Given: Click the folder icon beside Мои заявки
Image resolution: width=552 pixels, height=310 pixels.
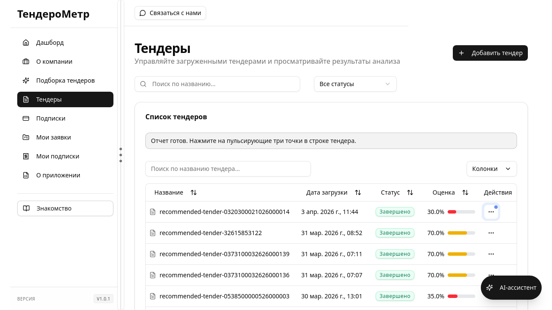Looking at the screenshot, I should [x=26, y=137].
